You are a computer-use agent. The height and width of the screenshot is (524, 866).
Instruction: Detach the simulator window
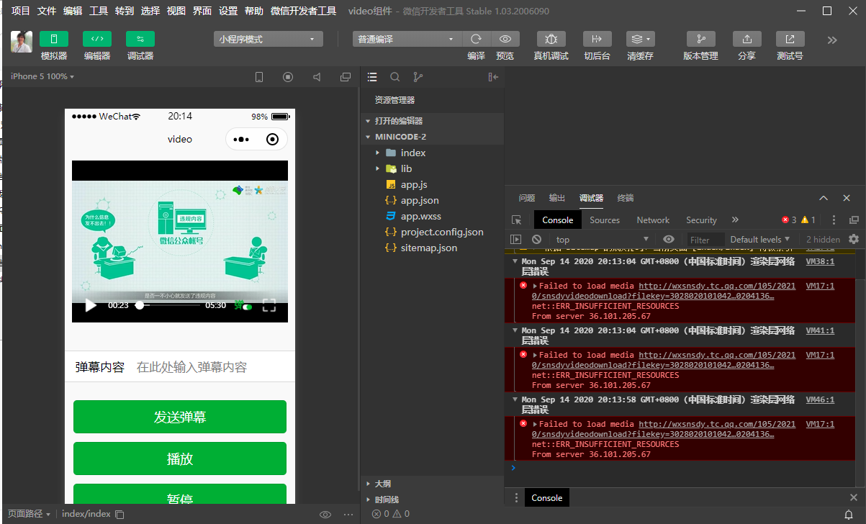(x=346, y=77)
